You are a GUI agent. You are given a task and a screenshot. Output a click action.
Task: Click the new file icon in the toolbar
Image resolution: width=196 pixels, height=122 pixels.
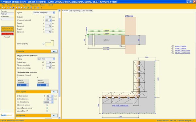pos(2,8)
